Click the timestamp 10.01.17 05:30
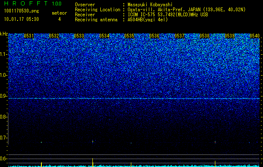This screenshot has width=263, height=167. point(21,19)
